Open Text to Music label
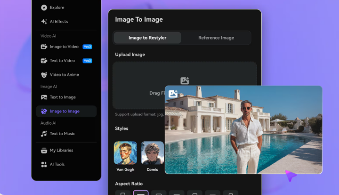Screen dimensions: 339x195 (x=62, y=134)
